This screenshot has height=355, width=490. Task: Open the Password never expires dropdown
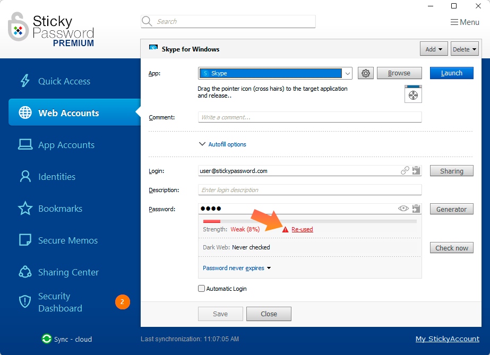point(237,268)
